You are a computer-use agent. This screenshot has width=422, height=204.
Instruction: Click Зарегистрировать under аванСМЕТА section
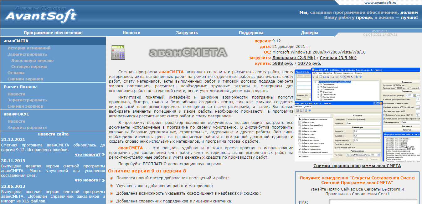pos(27,54)
